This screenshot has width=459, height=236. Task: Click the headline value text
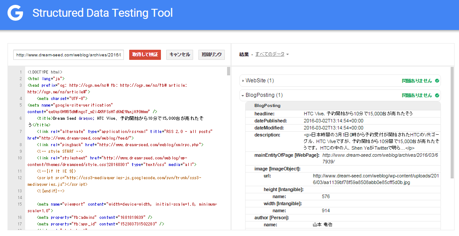tap(358, 114)
